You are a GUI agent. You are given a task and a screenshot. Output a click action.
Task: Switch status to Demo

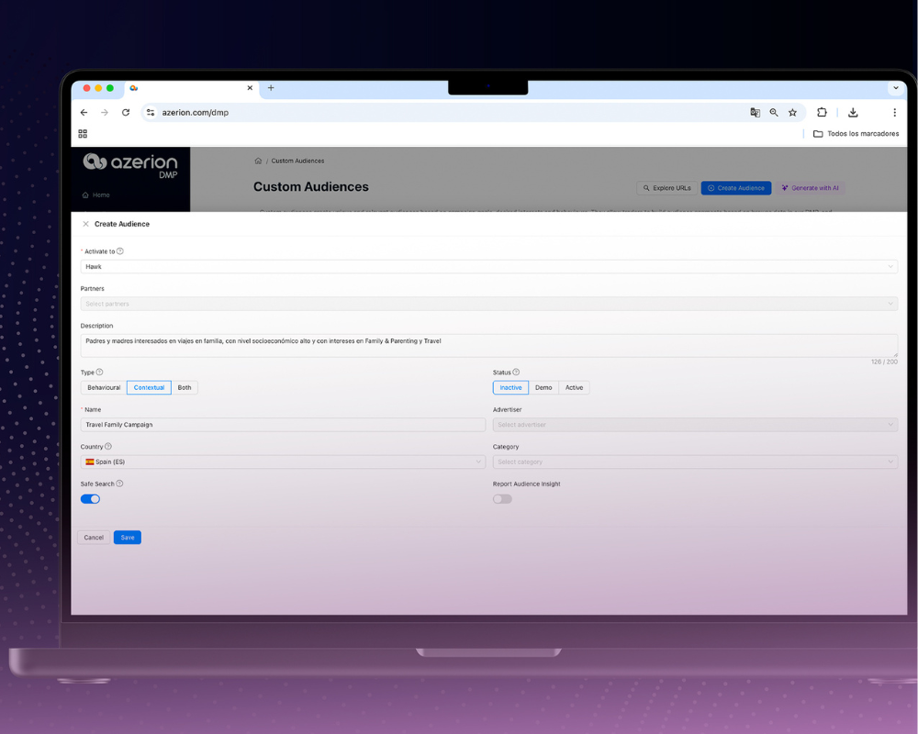tap(543, 387)
